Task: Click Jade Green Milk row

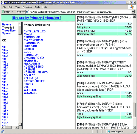Action: [104, 76]
